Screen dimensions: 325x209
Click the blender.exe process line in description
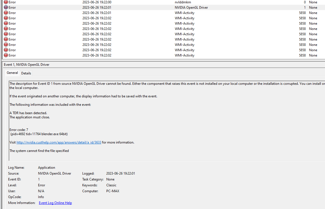click(39, 134)
